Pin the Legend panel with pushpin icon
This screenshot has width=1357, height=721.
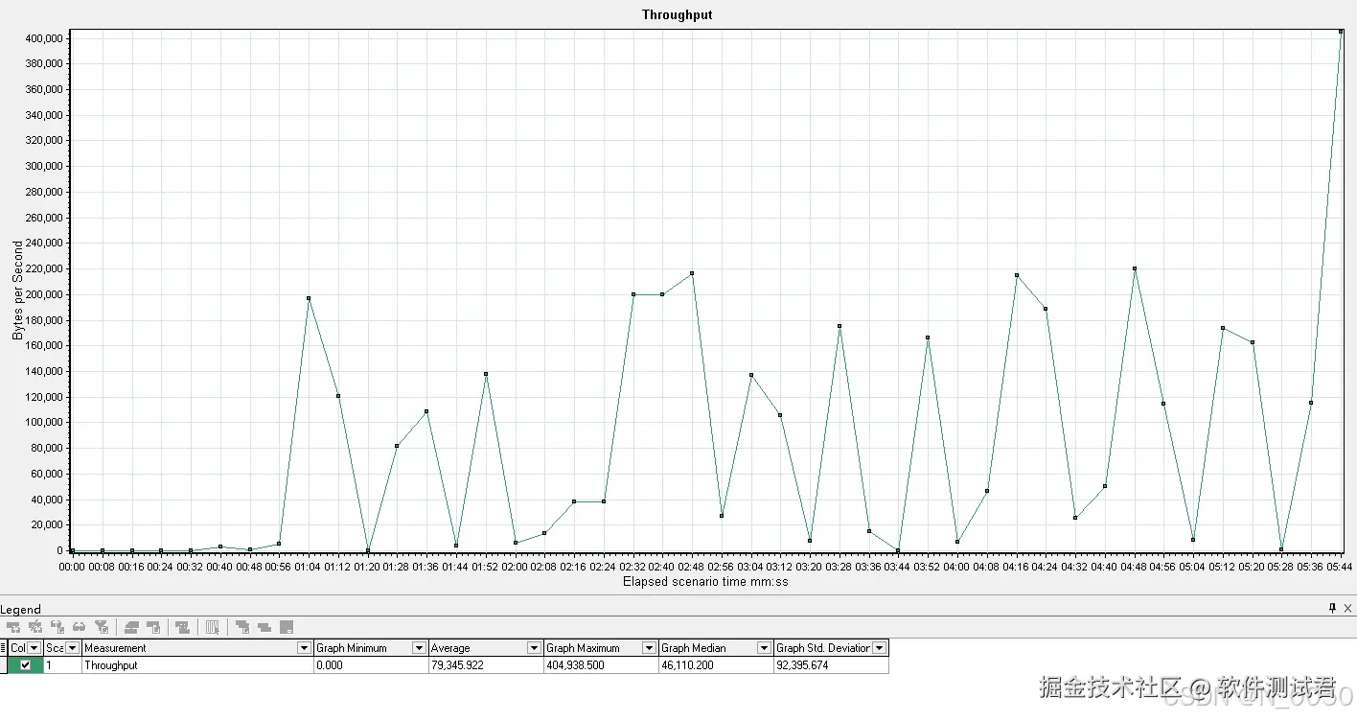1332,608
